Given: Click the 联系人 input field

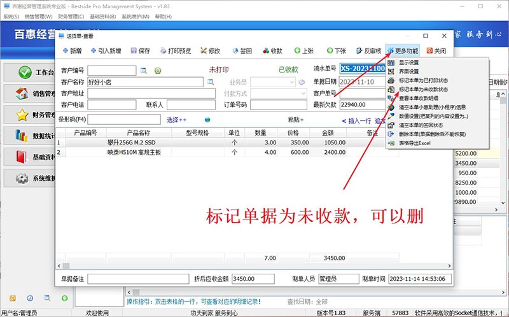Looking at the screenshot, I should [x=191, y=104].
